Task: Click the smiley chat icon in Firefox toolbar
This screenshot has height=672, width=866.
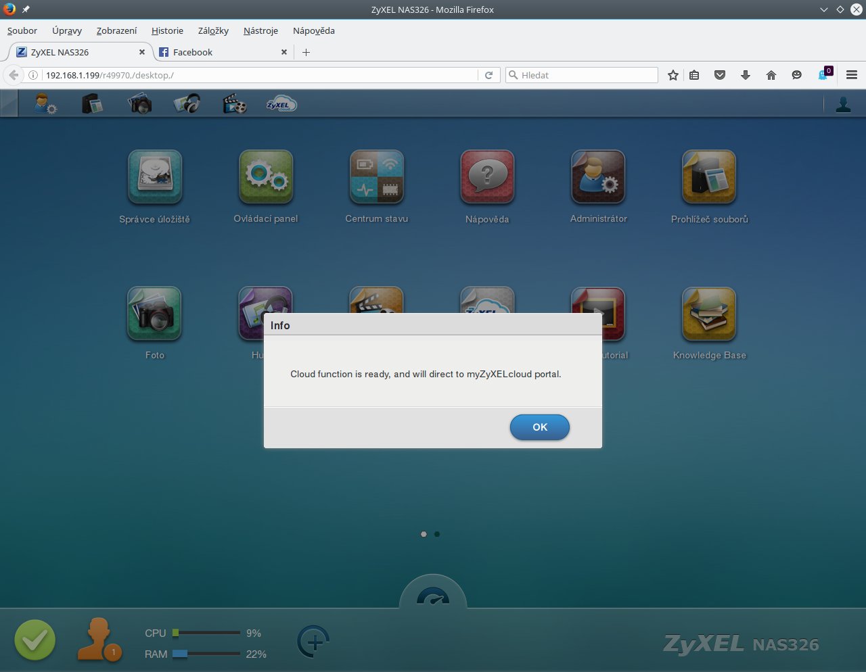Action: coord(797,75)
